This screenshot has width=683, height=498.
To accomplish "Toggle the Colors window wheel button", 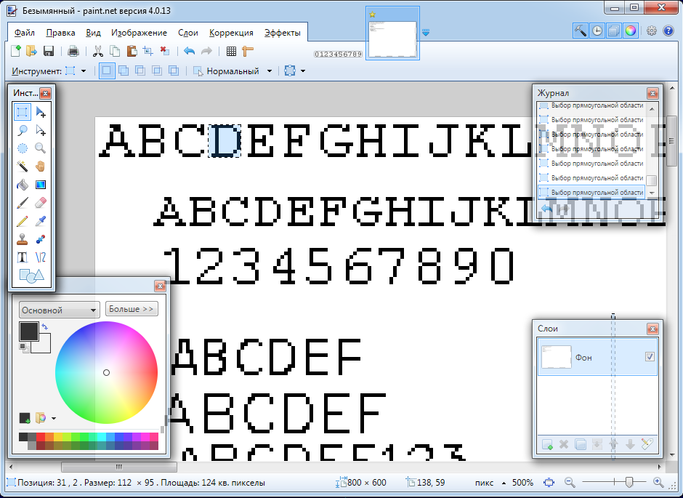I will (x=630, y=31).
